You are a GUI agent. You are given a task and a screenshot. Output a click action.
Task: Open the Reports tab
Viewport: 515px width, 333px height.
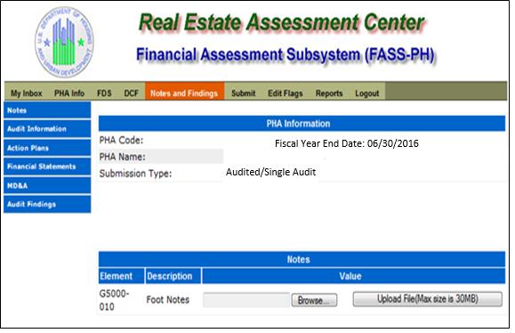[329, 93]
